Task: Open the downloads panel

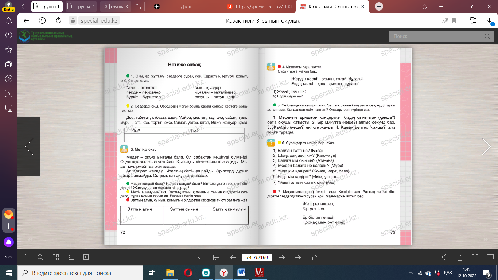Action: (490, 22)
